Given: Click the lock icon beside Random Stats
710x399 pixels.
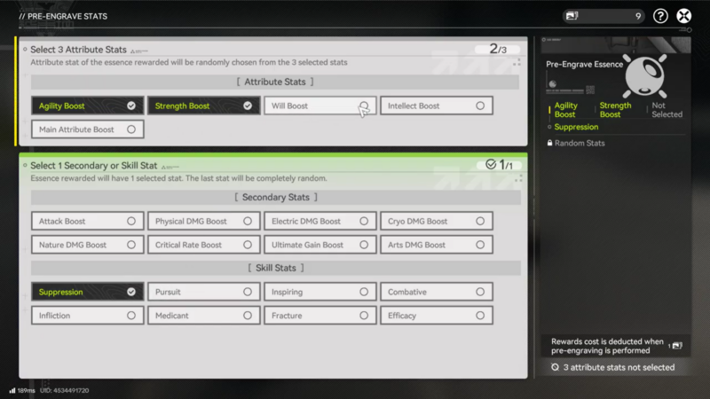Looking at the screenshot, I should pyautogui.click(x=550, y=143).
